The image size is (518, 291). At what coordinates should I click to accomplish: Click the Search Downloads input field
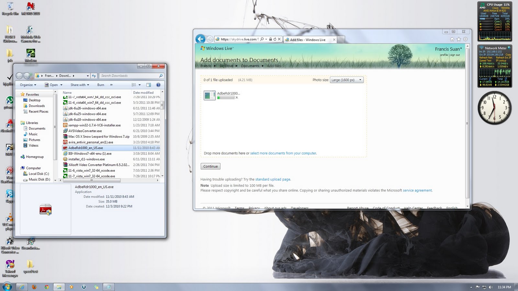click(x=129, y=76)
